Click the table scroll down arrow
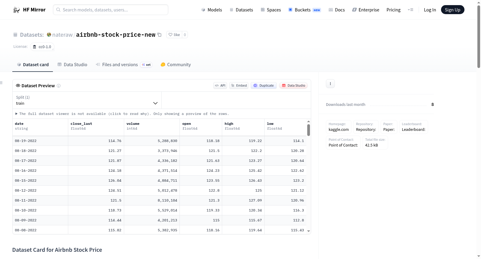This screenshot has height=259, width=481. click(308, 231)
